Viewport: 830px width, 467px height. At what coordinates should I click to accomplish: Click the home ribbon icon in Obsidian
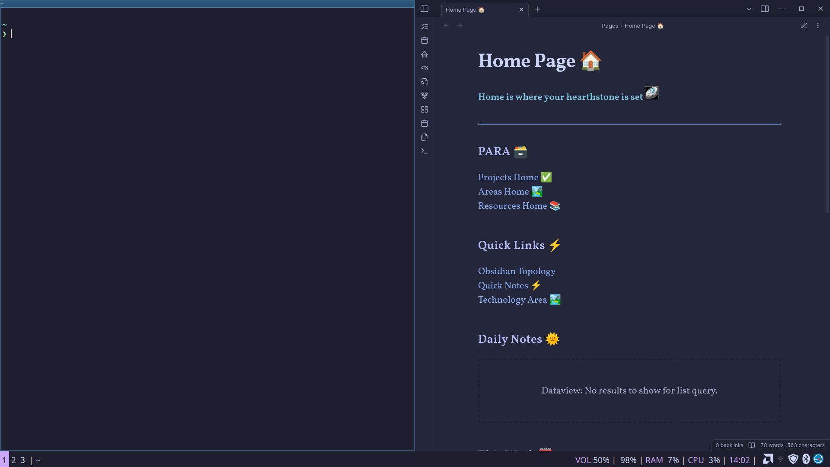click(425, 54)
